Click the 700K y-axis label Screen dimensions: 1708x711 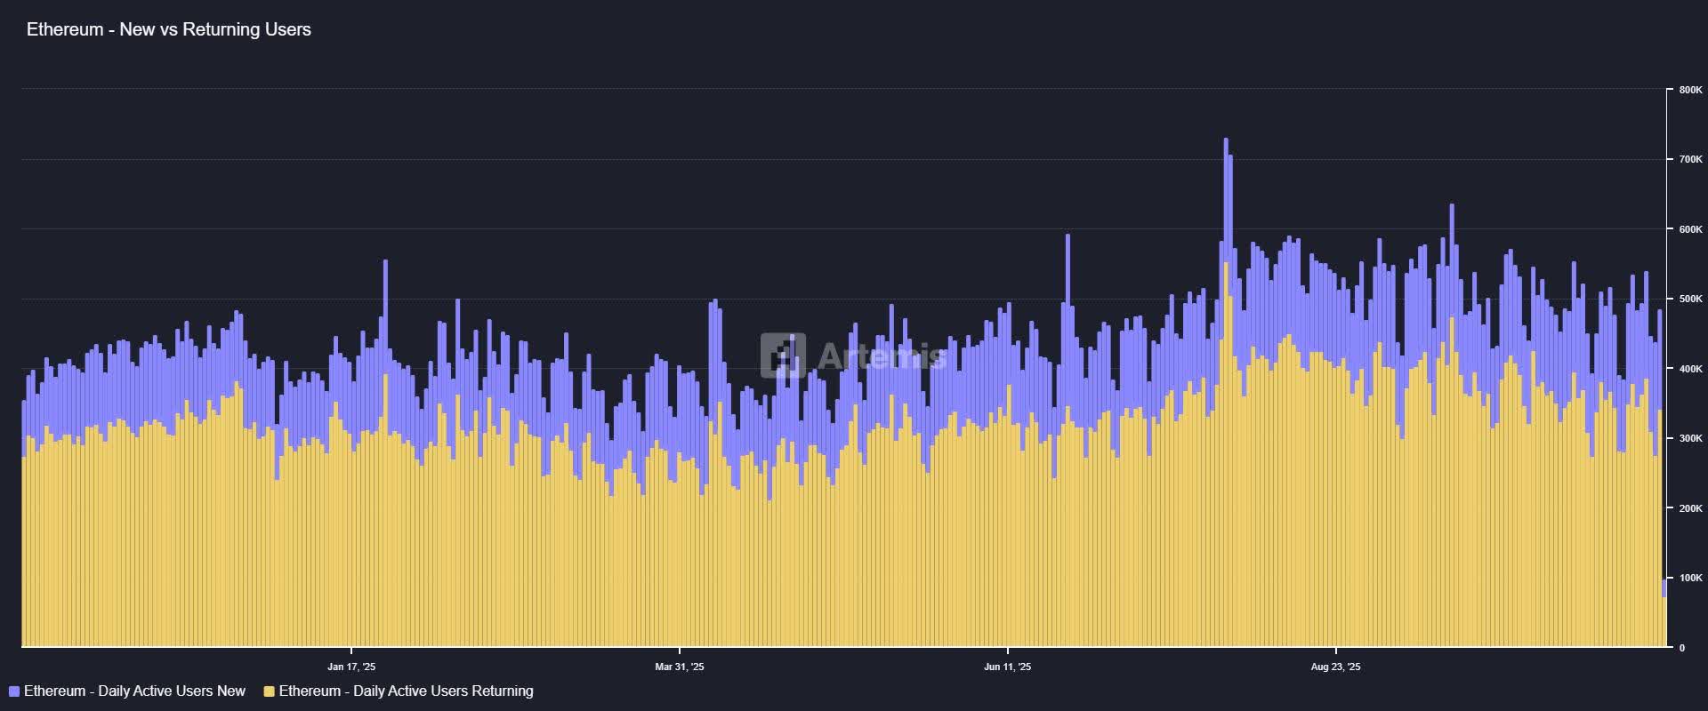1690,159
